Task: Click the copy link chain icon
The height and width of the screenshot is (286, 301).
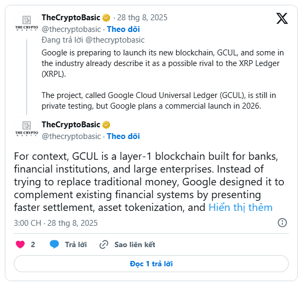Action: tap(104, 244)
